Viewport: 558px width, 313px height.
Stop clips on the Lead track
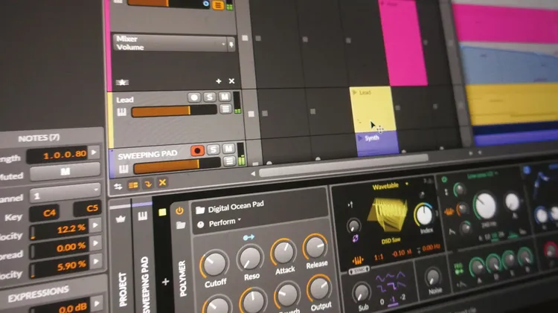(x=251, y=114)
